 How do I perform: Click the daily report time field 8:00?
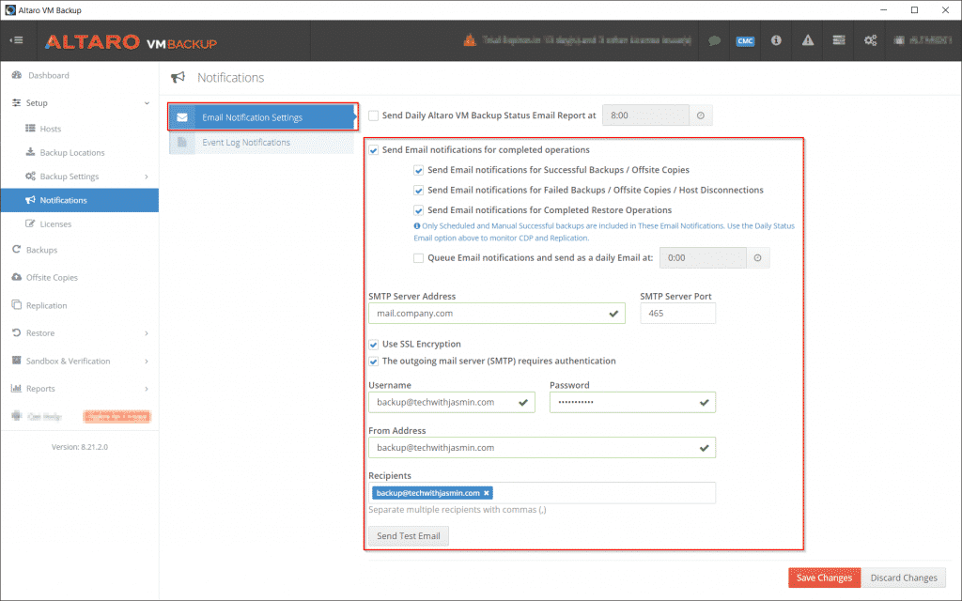646,116
